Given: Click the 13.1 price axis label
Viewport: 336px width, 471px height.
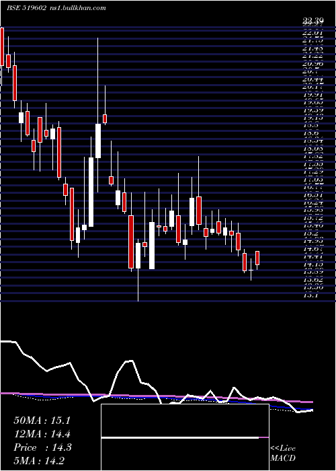Looking at the screenshot, I should (x=310, y=296).
